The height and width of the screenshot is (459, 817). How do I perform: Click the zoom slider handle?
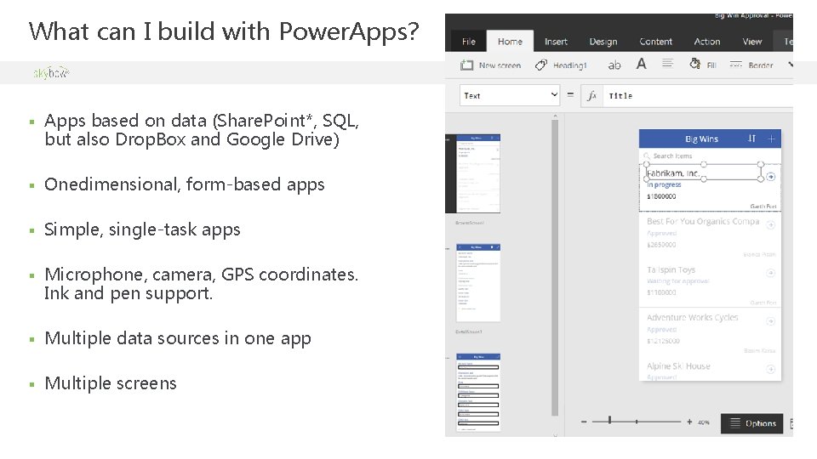pyautogui.click(x=609, y=421)
